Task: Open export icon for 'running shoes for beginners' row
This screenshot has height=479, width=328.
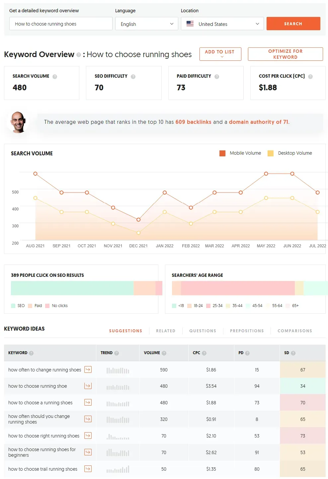Action: (88, 452)
